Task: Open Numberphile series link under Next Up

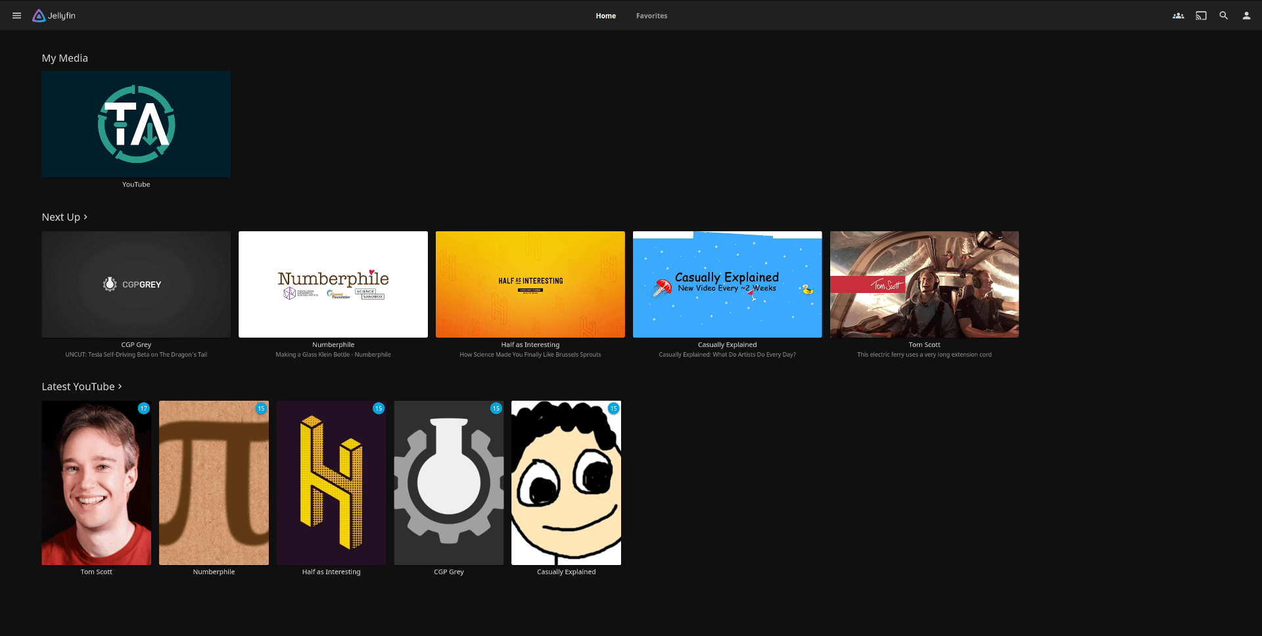Action: (333, 345)
